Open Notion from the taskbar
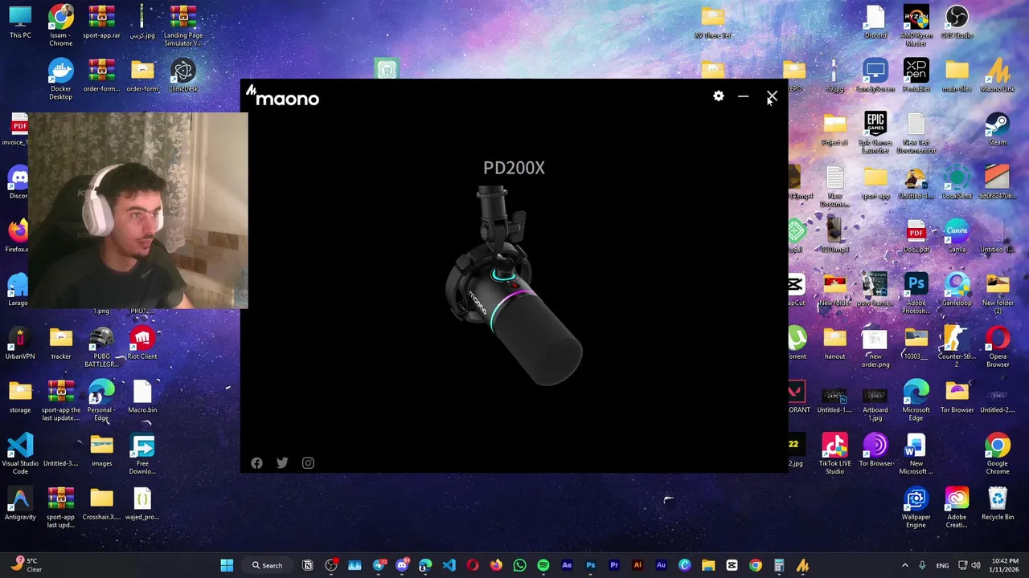The width and height of the screenshot is (1029, 578). coord(307,566)
